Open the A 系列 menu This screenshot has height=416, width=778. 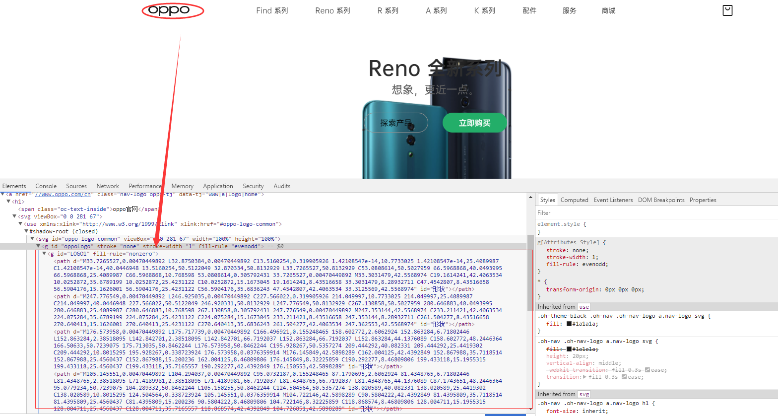436,10
